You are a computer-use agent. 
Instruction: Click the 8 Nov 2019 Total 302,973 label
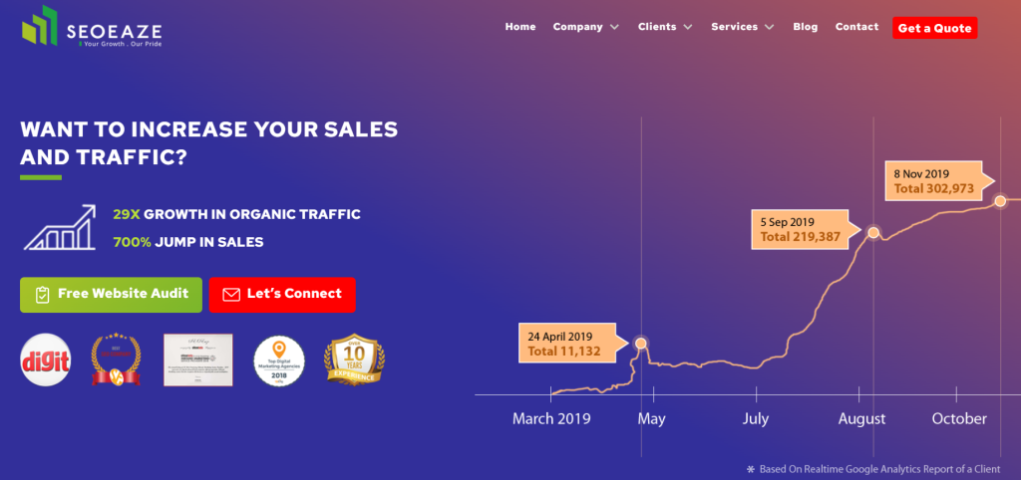pos(935,181)
